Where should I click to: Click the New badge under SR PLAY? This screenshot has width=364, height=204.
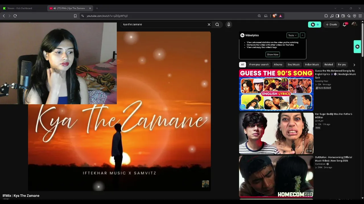(x=318, y=128)
